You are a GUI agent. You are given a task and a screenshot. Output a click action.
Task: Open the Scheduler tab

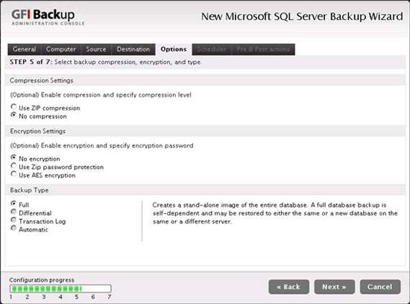(x=212, y=49)
